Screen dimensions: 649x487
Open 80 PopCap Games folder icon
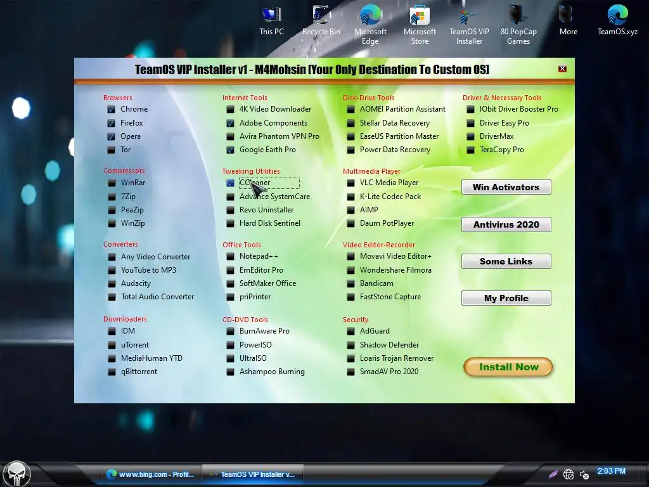[x=518, y=25]
